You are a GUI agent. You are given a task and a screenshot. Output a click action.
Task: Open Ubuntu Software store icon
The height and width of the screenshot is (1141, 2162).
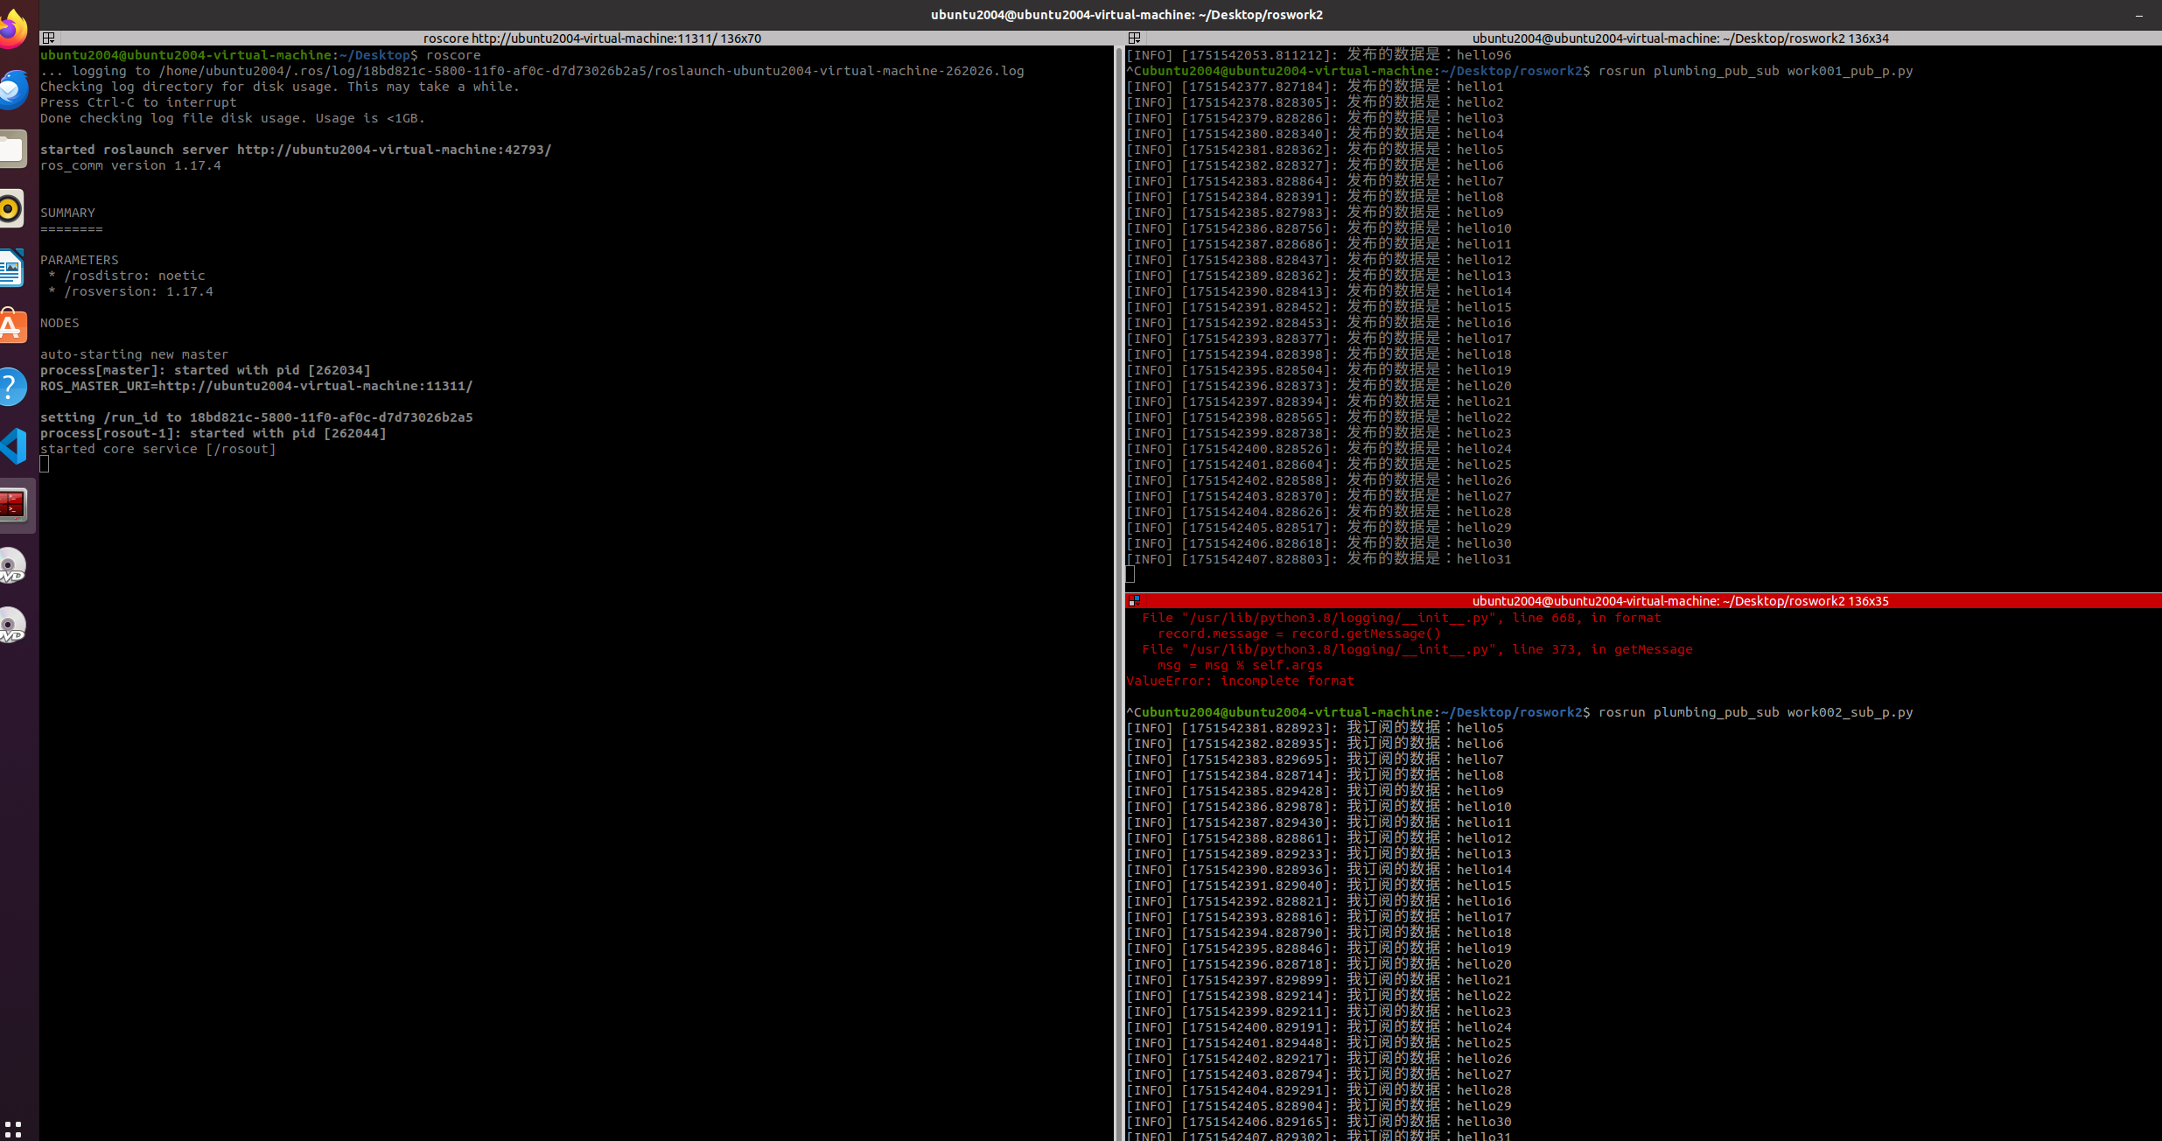pyautogui.click(x=12, y=327)
